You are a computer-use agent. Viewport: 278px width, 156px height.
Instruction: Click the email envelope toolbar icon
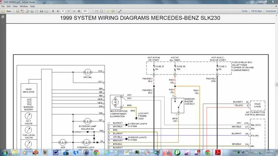tap(46, 11)
